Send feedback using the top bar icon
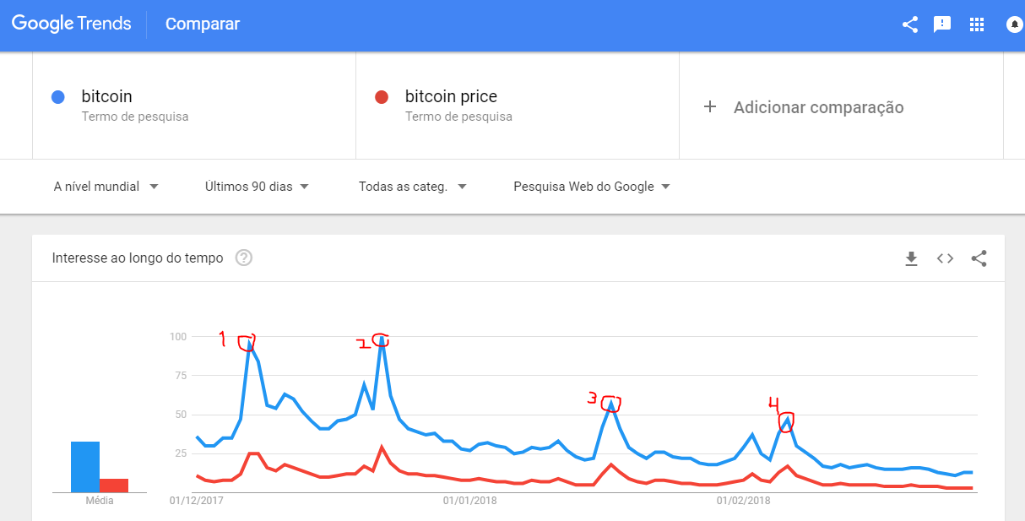1025x521 pixels. pos(942,24)
